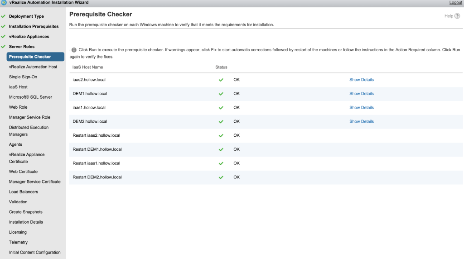Screen dimensions: 464x259
Task: Click the vRealize Automation globe logo icon
Action: 4,3
